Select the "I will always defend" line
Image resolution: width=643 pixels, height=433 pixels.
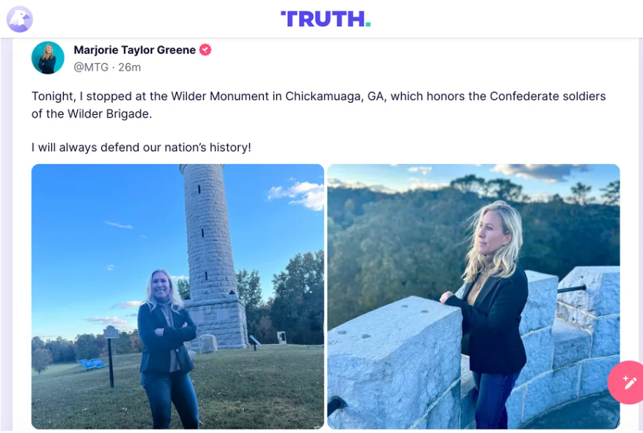coord(141,147)
